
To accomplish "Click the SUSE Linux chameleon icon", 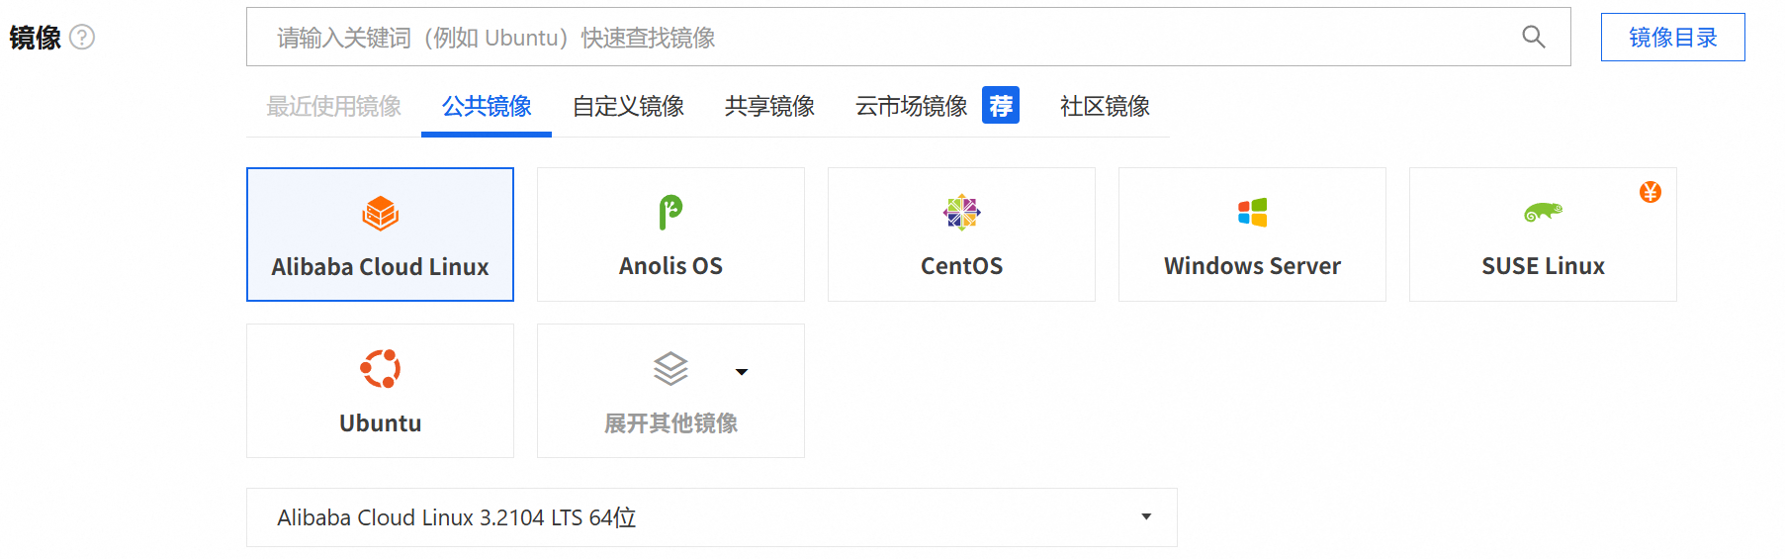I will 1543,212.
